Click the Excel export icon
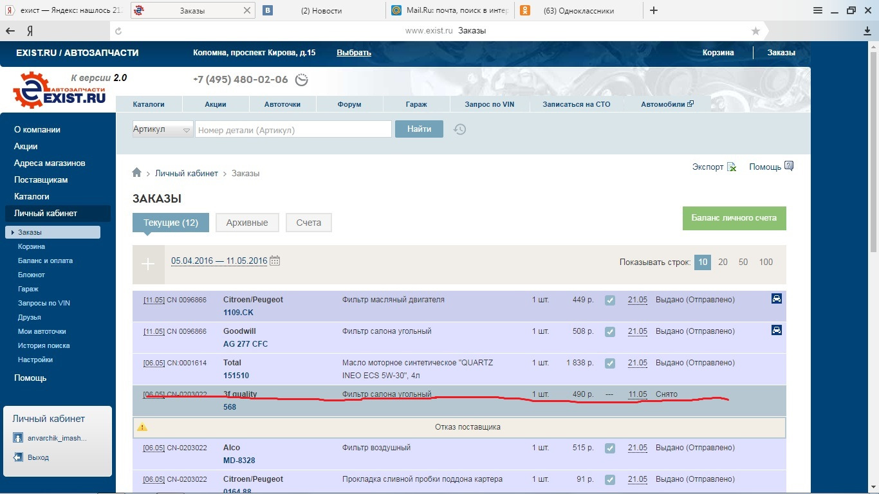879x494 pixels. tap(732, 167)
